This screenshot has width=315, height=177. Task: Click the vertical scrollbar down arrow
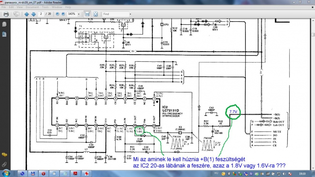[313, 168]
